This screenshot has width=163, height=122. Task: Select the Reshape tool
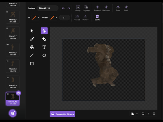[x=44, y=31]
